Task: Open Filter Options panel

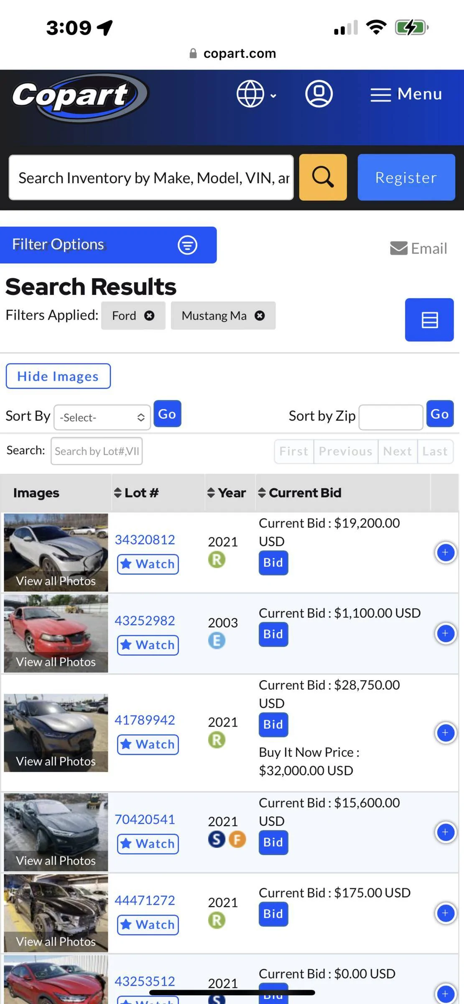Action: (x=108, y=245)
